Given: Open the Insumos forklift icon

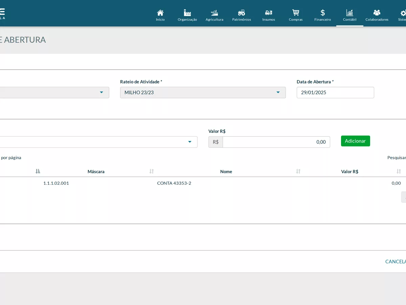Looking at the screenshot, I should pyautogui.click(x=269, y=13).
